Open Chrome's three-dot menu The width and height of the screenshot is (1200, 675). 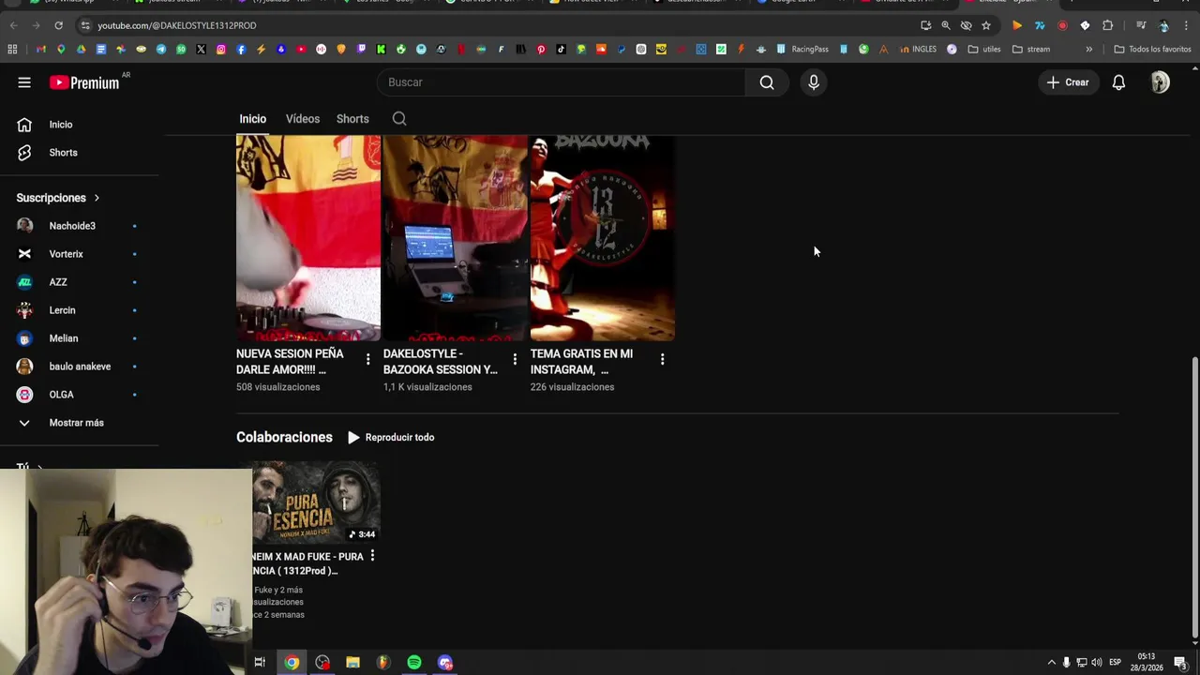[x=1186, y=25]
